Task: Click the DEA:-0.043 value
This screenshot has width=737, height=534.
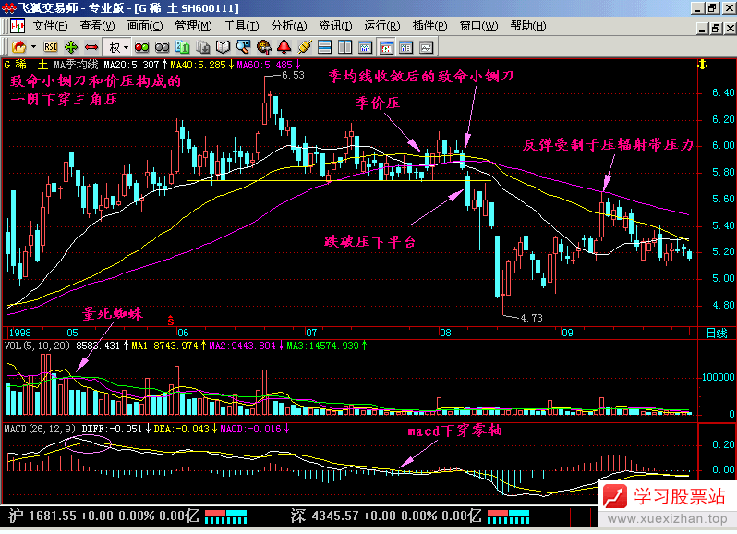Action: tap(181, 430)
